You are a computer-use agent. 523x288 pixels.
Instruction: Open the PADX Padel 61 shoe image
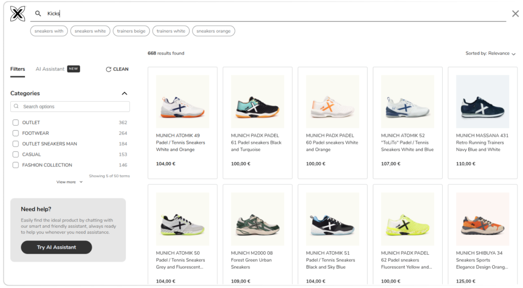[x=257, y=102]
